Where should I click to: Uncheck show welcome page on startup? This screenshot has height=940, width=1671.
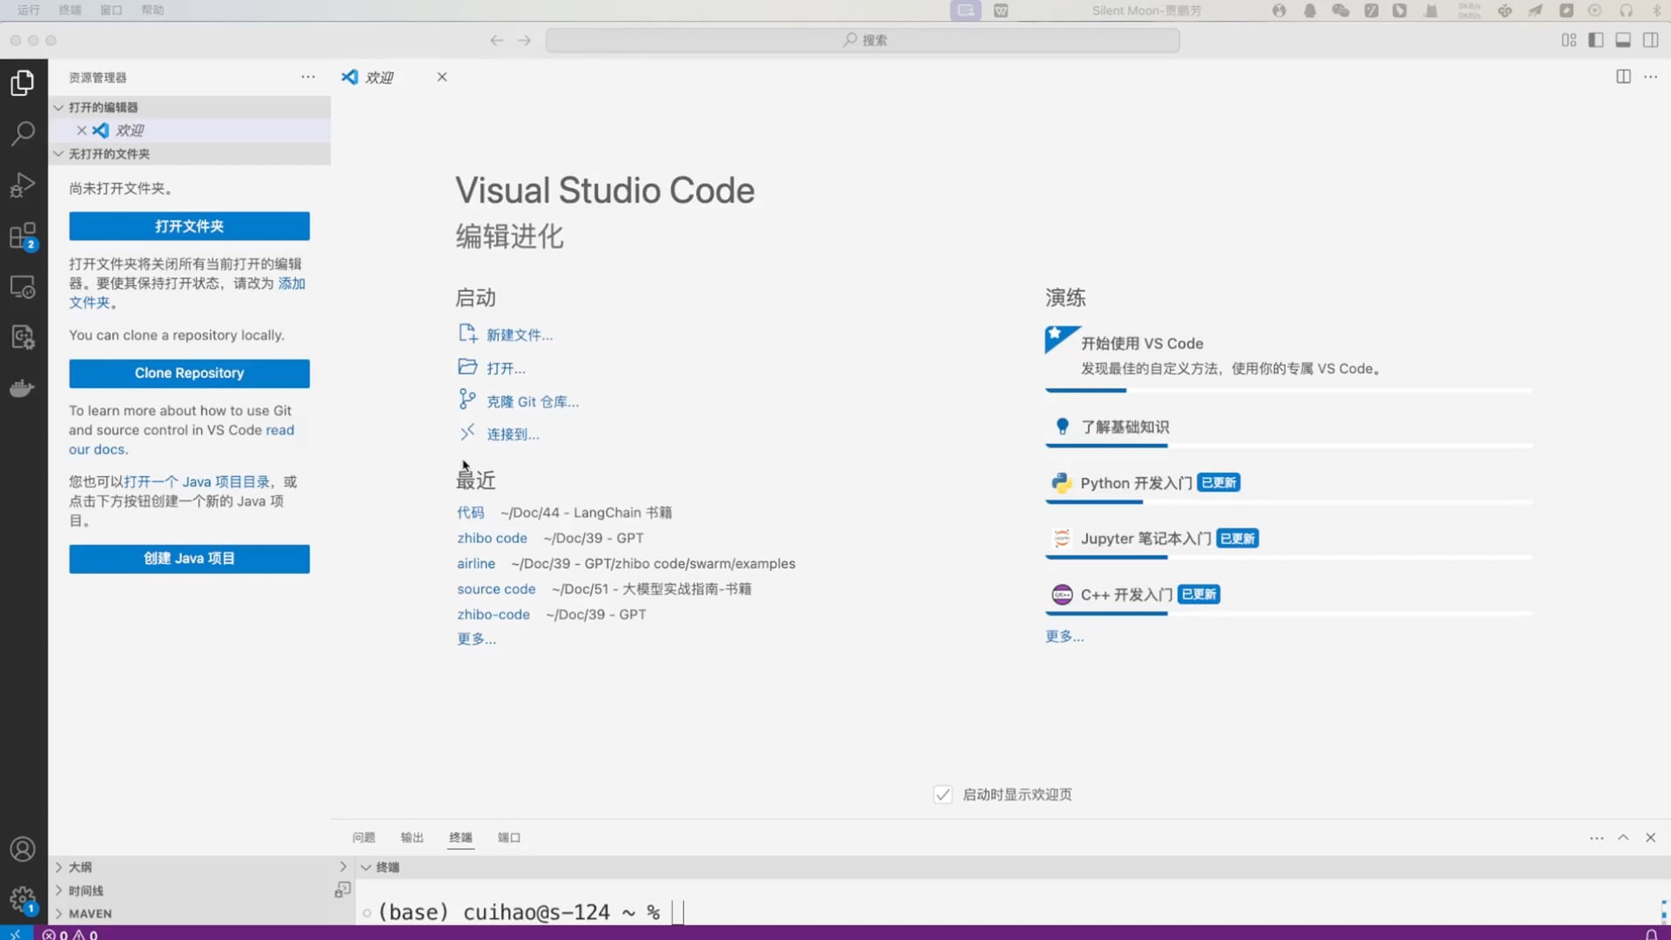point(943,795)
